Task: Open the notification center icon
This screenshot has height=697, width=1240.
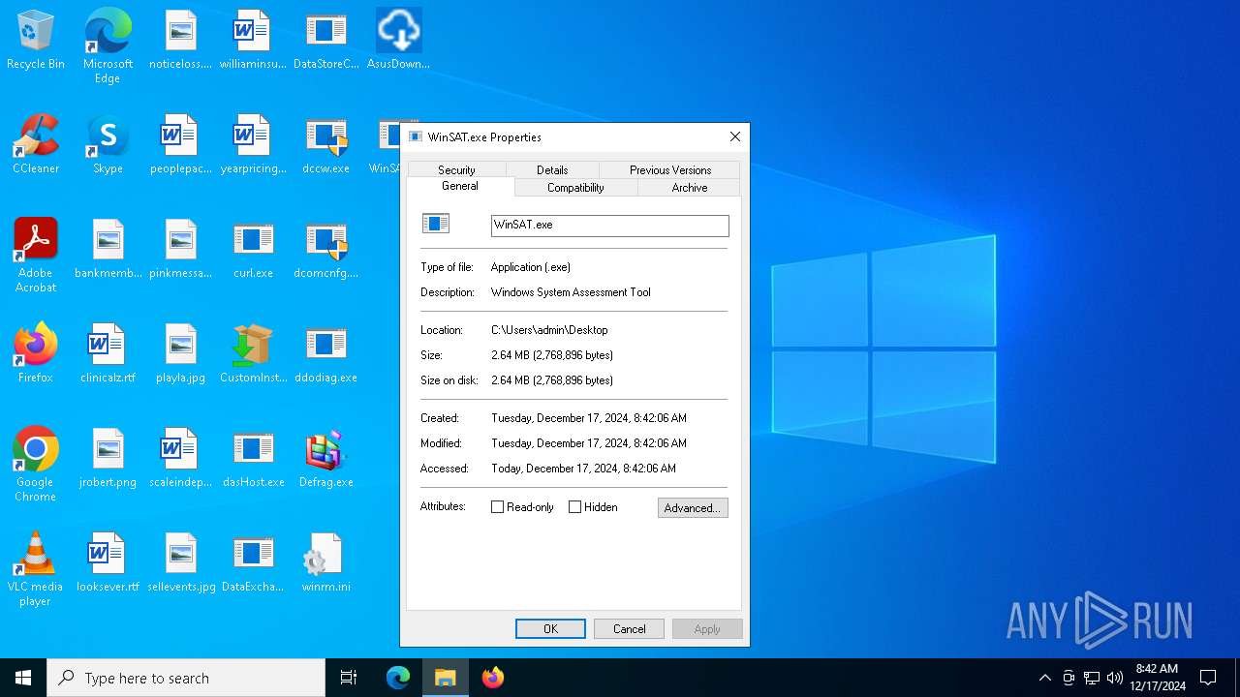Action: tap(1208, 678)
